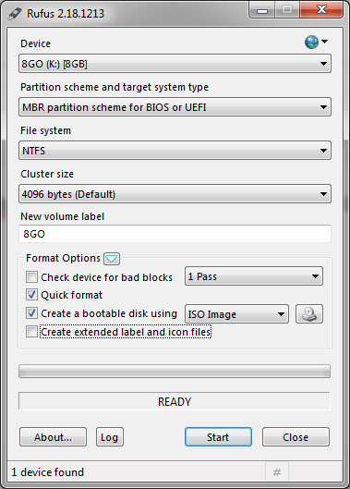Screen dimensions: 350x489
Task: Click the READY status text
Action: [x=175, y=402]
